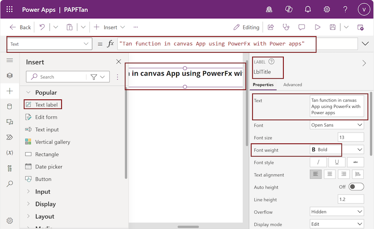Click the publish icon

360,27
